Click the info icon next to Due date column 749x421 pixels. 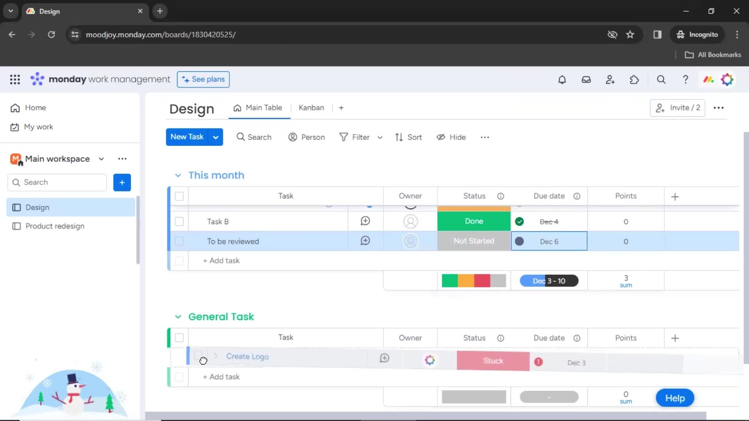coord(577,196)
